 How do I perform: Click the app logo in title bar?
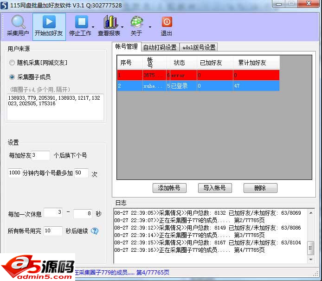pos(4,6)
